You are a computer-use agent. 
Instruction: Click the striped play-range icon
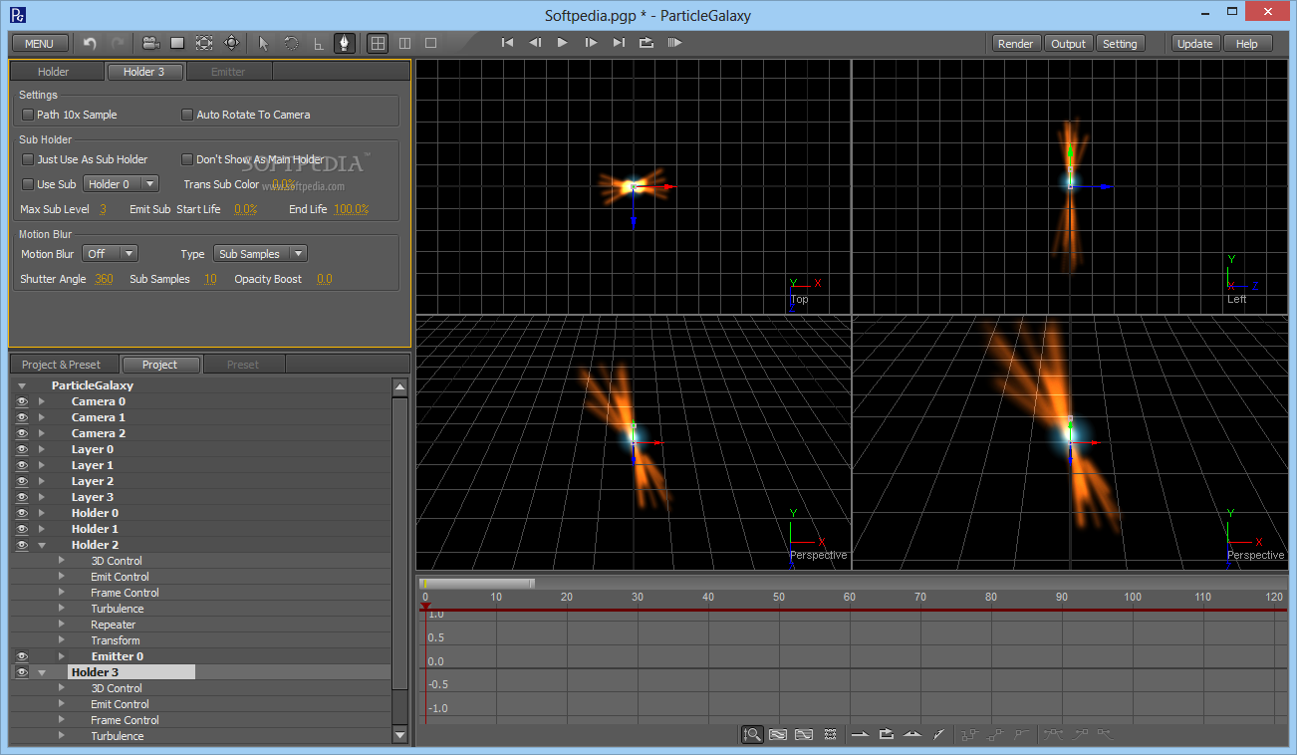(x=674, y=43)
